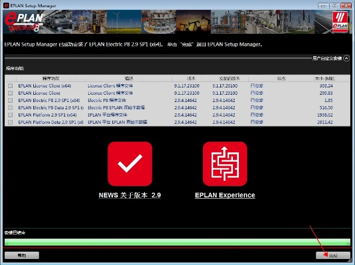Image resolution: width=355 pixels, height=265 pixels.
Task: Maximize the EPLAN Setup Manager window
Action: pos(334,5)
